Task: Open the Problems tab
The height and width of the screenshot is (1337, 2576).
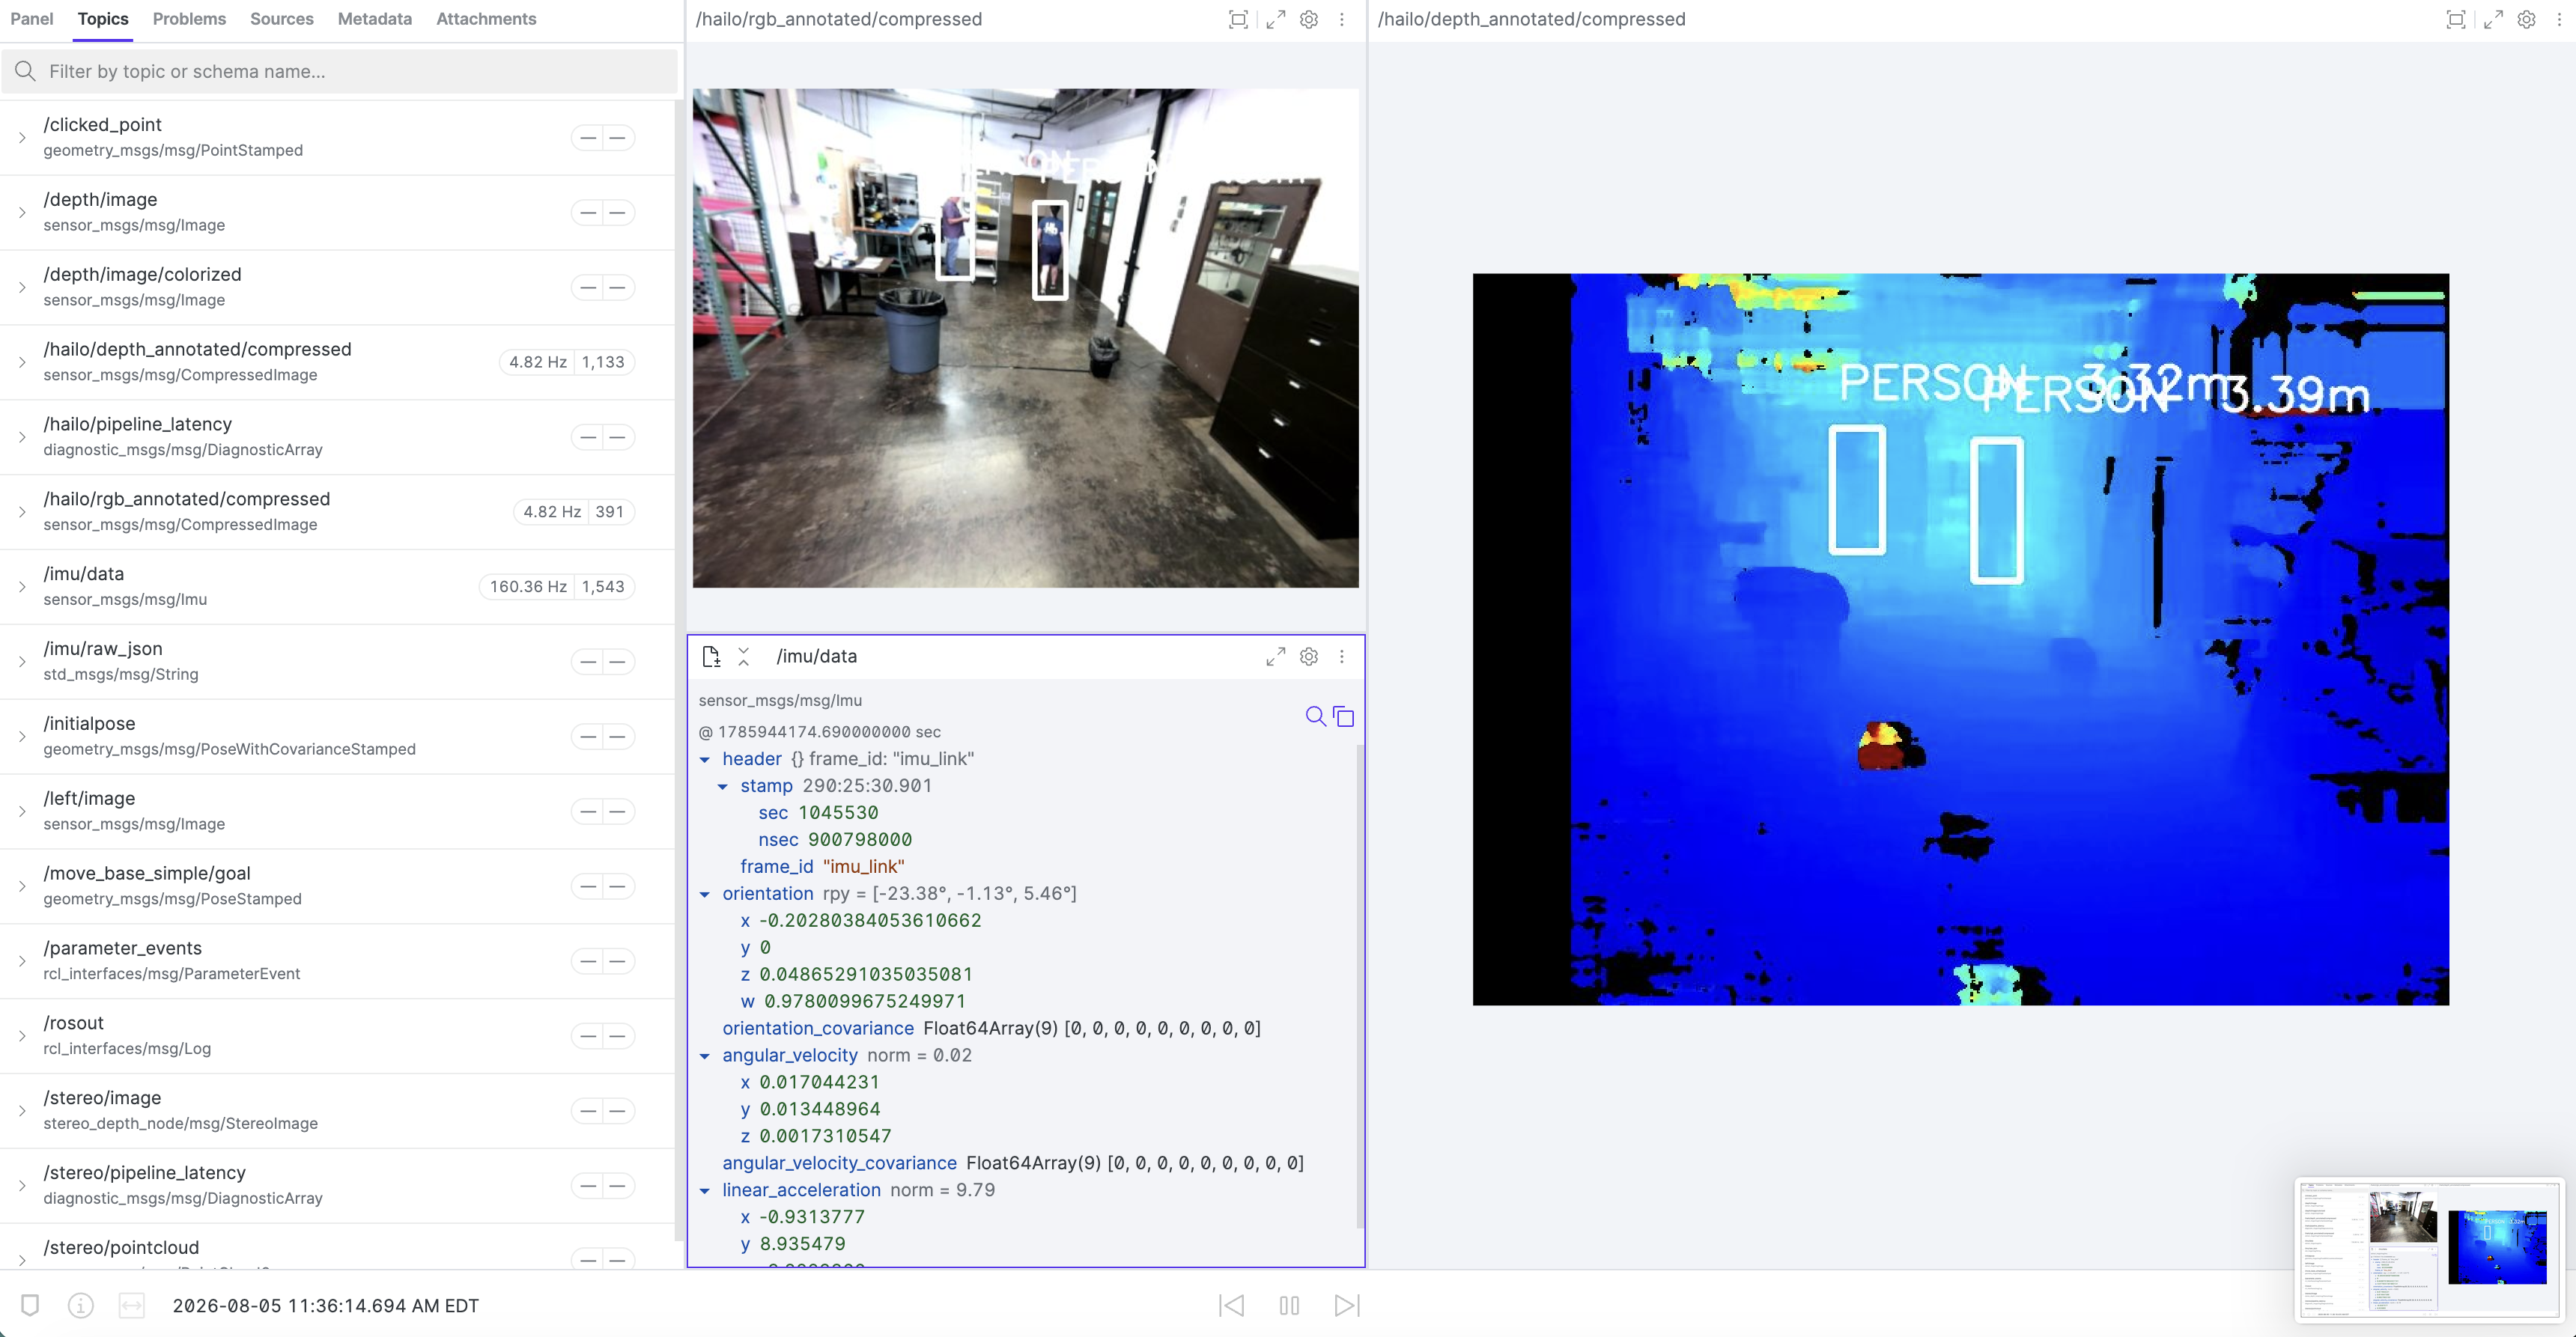Action: pos(189,19)
